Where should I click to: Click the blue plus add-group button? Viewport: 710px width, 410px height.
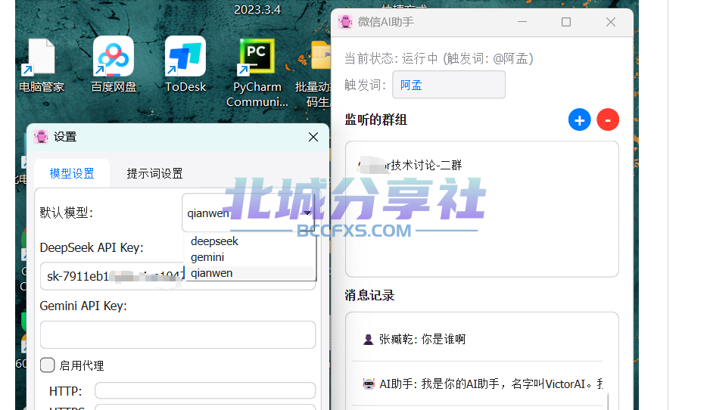[579, 120]
